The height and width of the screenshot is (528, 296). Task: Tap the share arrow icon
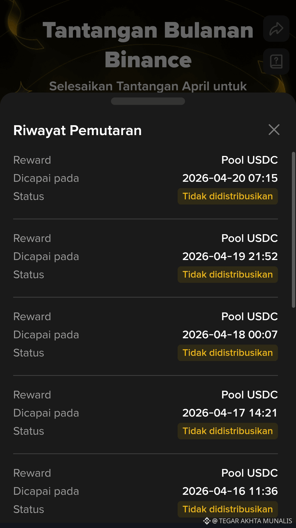coord(276,29)
